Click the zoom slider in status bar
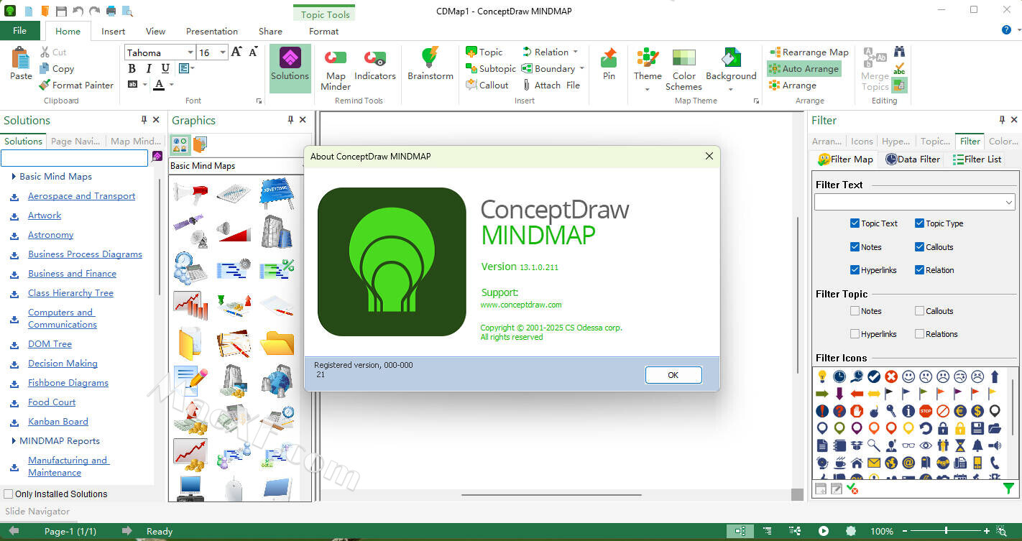Screen dimensions: 1022x541 (x=945, y=531)
